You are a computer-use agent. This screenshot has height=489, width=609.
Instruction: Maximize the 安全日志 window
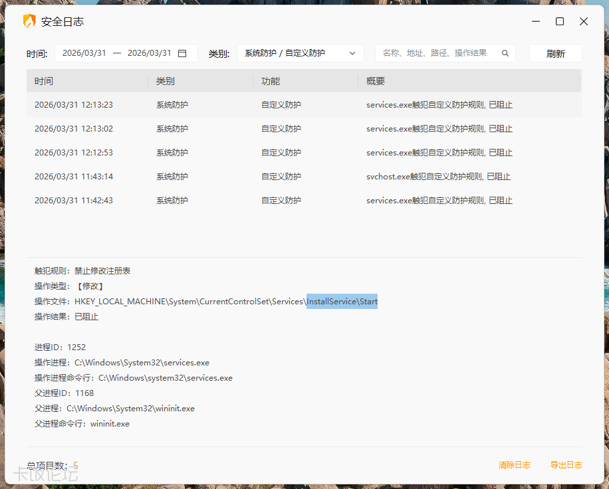[560, 21]
